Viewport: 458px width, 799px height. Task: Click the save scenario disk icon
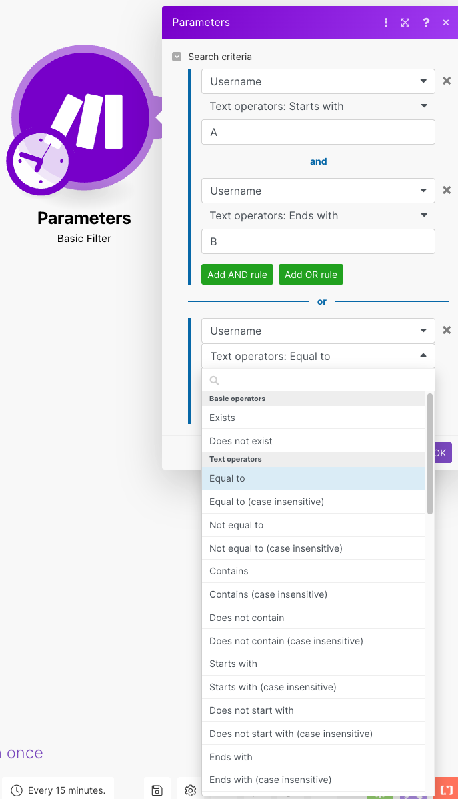157,790
